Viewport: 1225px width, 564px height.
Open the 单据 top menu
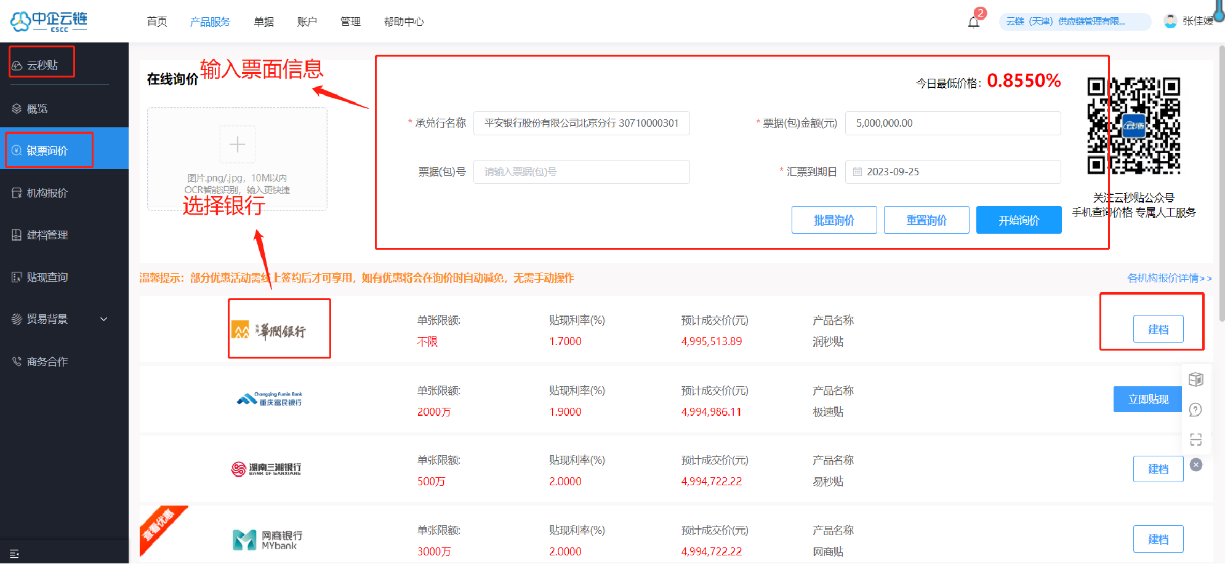pyautogui.click(x=263, y=22)
